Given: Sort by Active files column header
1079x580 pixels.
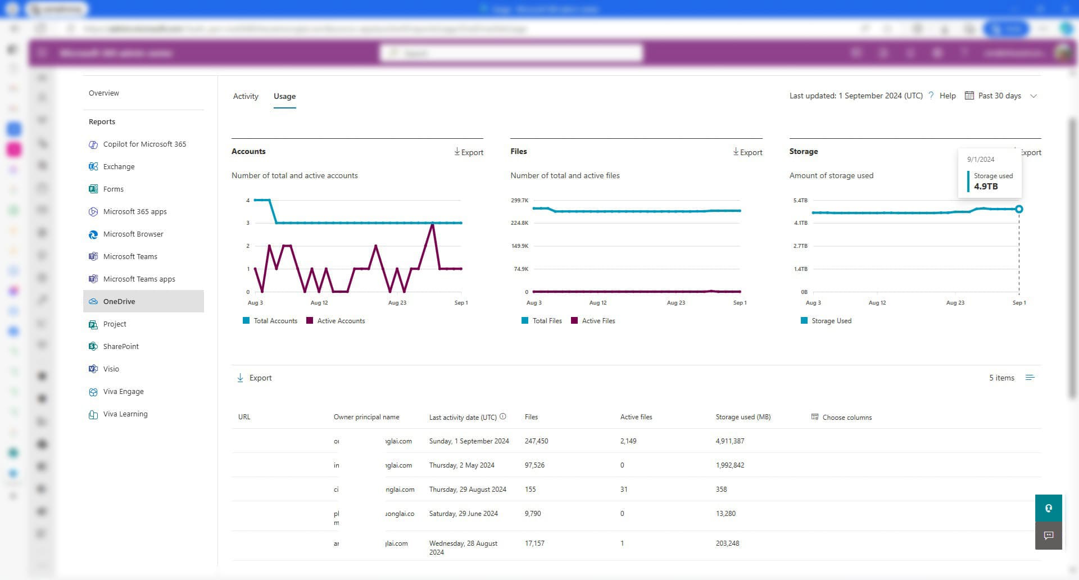Looking at the screenshot, I should [636, 417].
